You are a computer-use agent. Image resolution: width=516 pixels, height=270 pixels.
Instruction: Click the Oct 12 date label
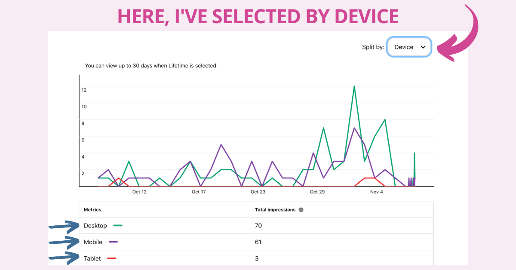pyautogui.click(x=139, y=192)
